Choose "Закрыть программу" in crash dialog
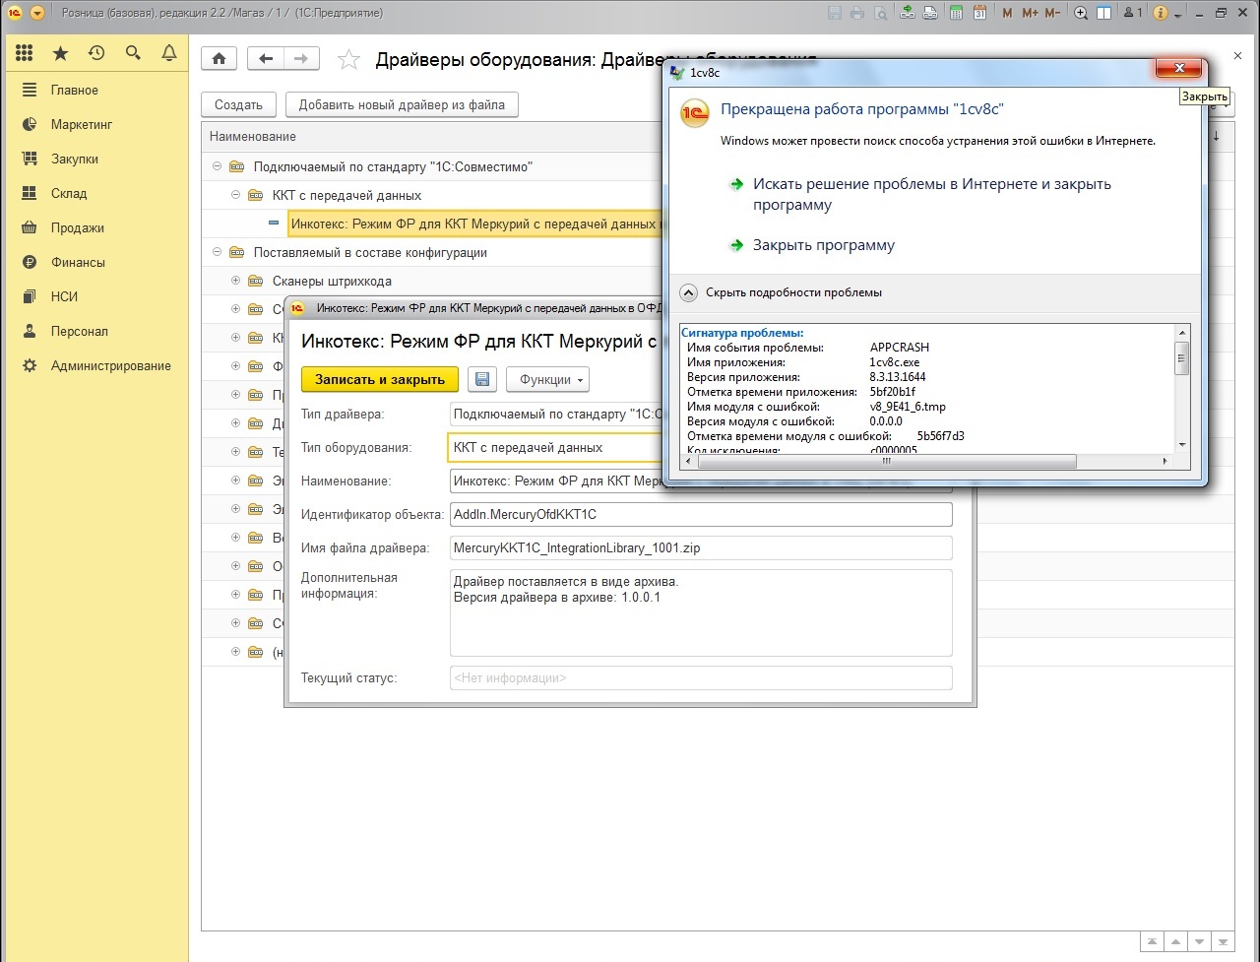 824,245
